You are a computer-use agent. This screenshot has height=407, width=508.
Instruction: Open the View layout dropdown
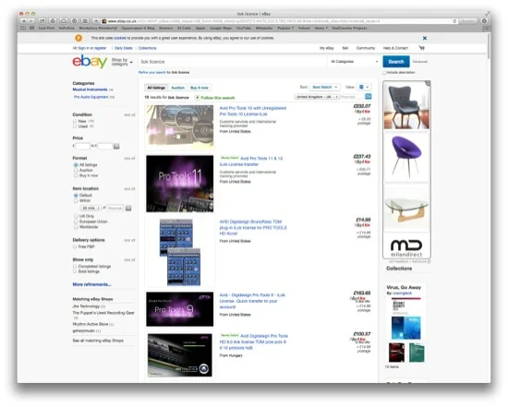click(x=364, y=87)
